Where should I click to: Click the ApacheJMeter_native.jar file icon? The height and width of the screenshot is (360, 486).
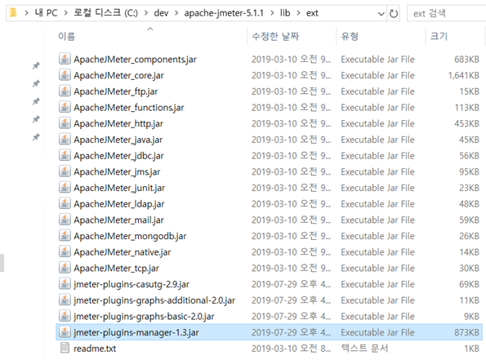click(x=65, y=252)
